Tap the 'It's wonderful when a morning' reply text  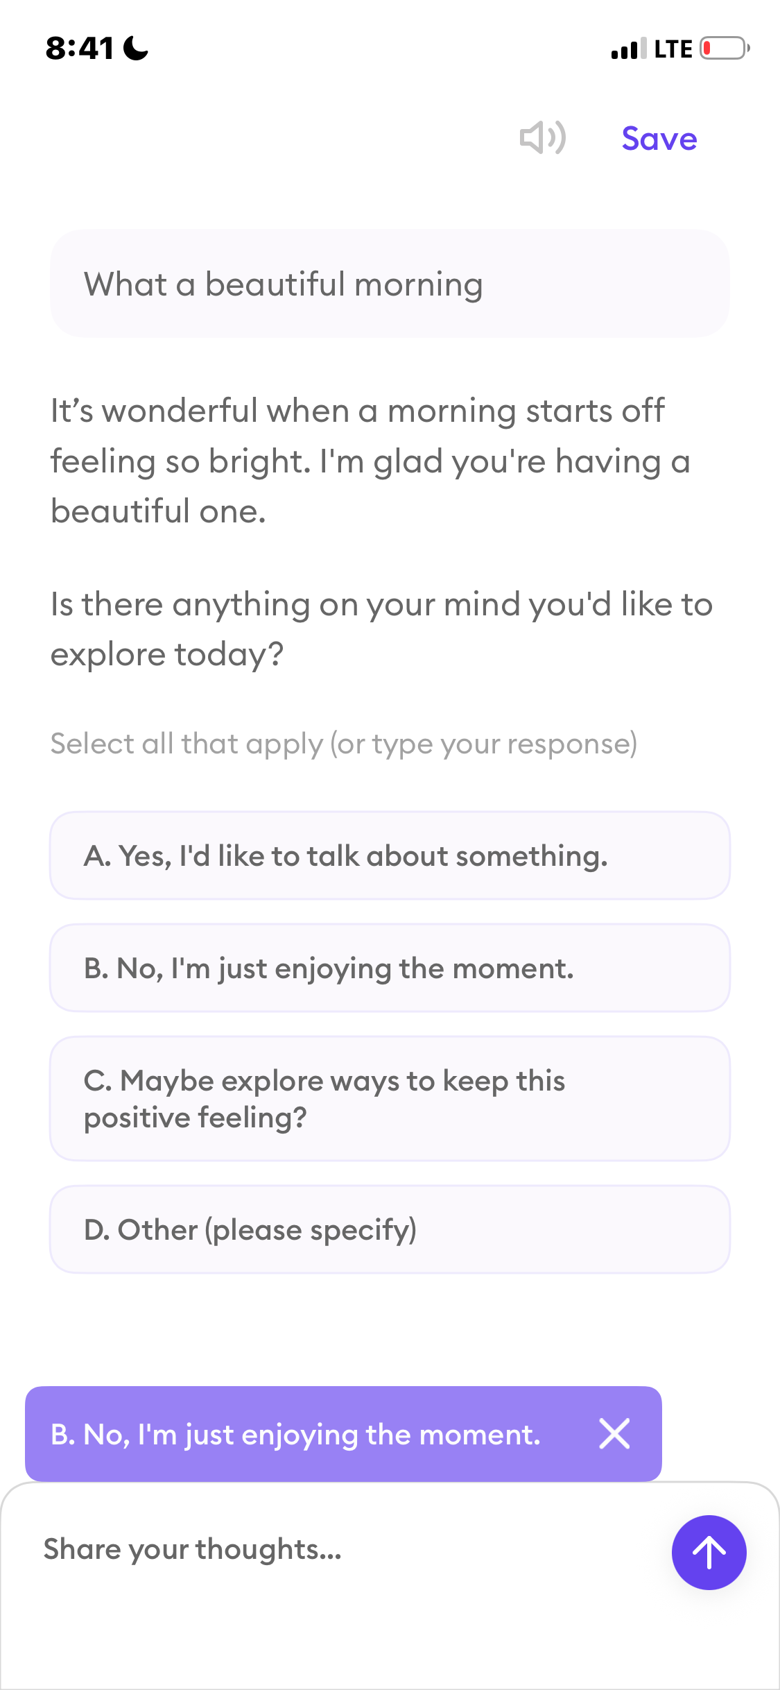[x=370, y=461]
